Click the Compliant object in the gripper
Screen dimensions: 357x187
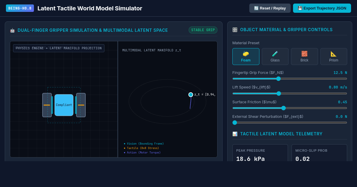point(64,105)
